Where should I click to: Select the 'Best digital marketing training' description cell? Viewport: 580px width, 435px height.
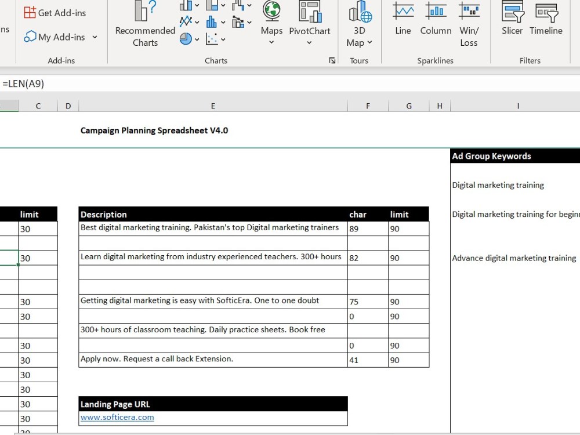point(213,229)
